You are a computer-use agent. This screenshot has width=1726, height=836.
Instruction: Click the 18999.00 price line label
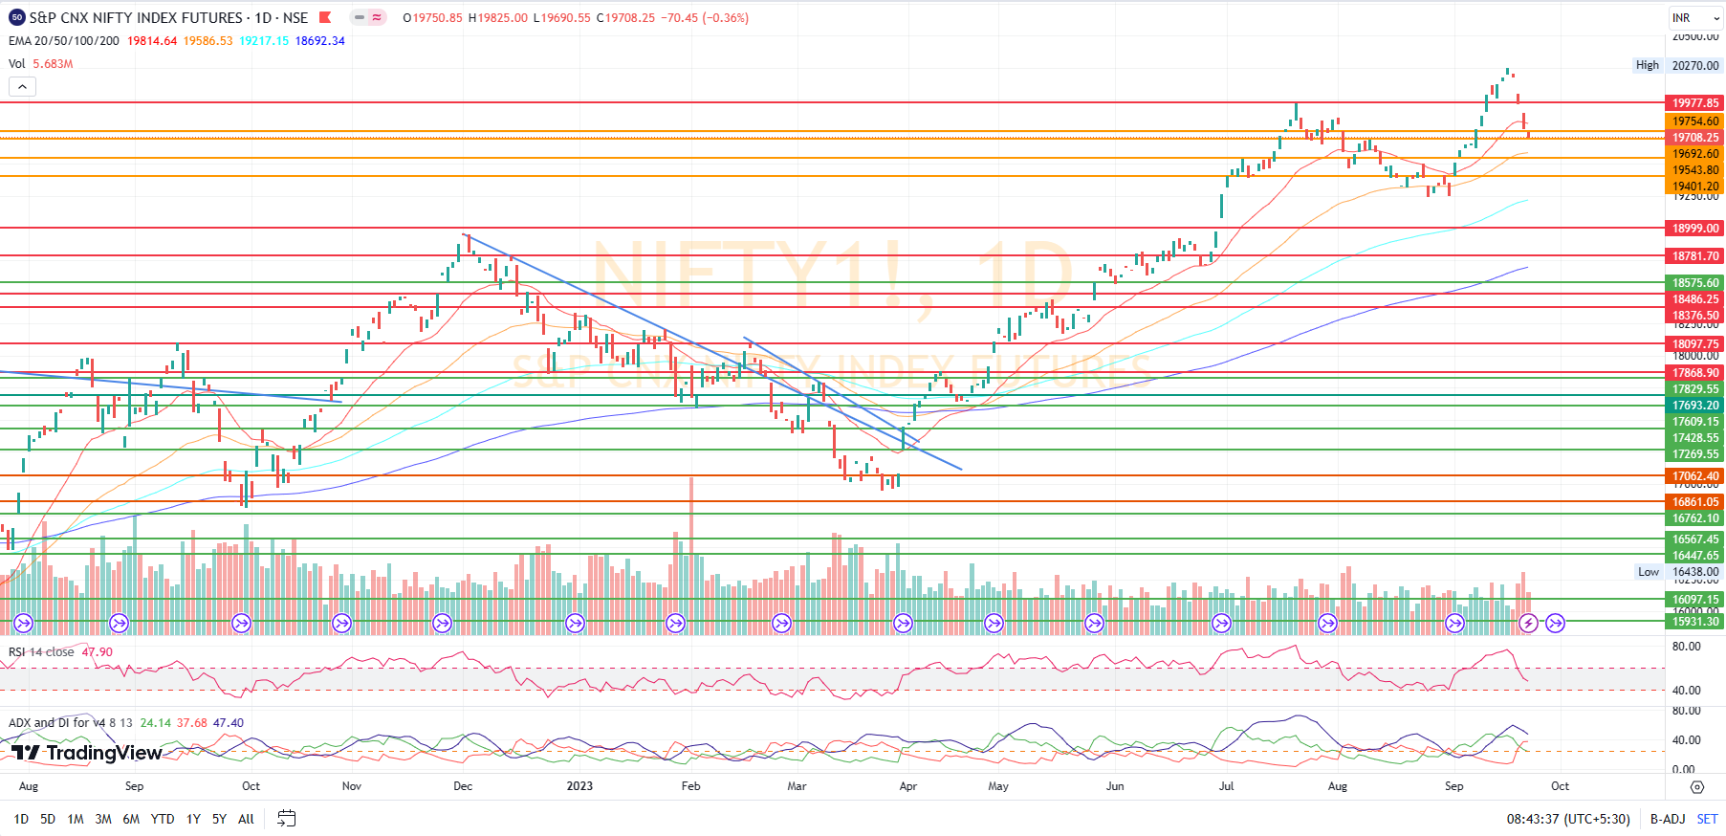coord(1695,229)
